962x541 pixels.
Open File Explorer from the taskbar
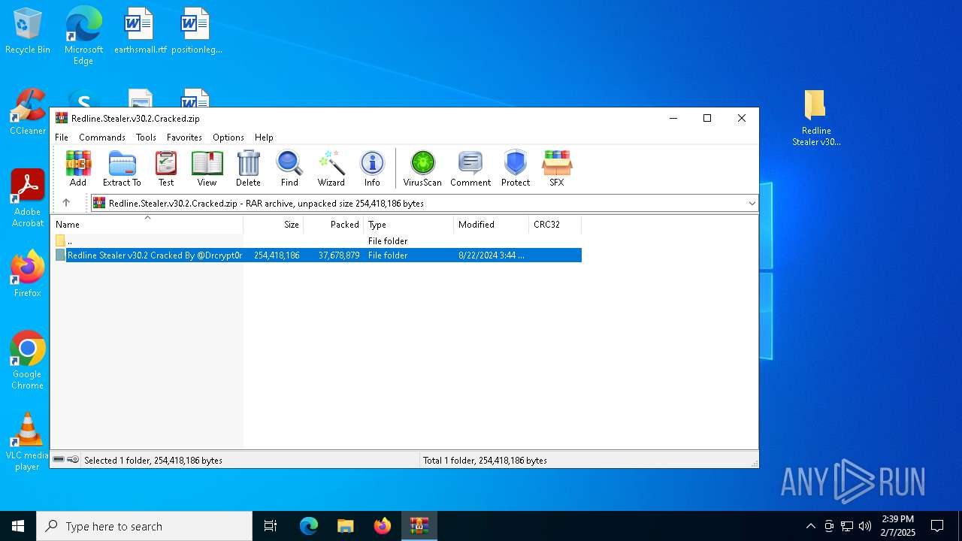[x=345, y=526]
